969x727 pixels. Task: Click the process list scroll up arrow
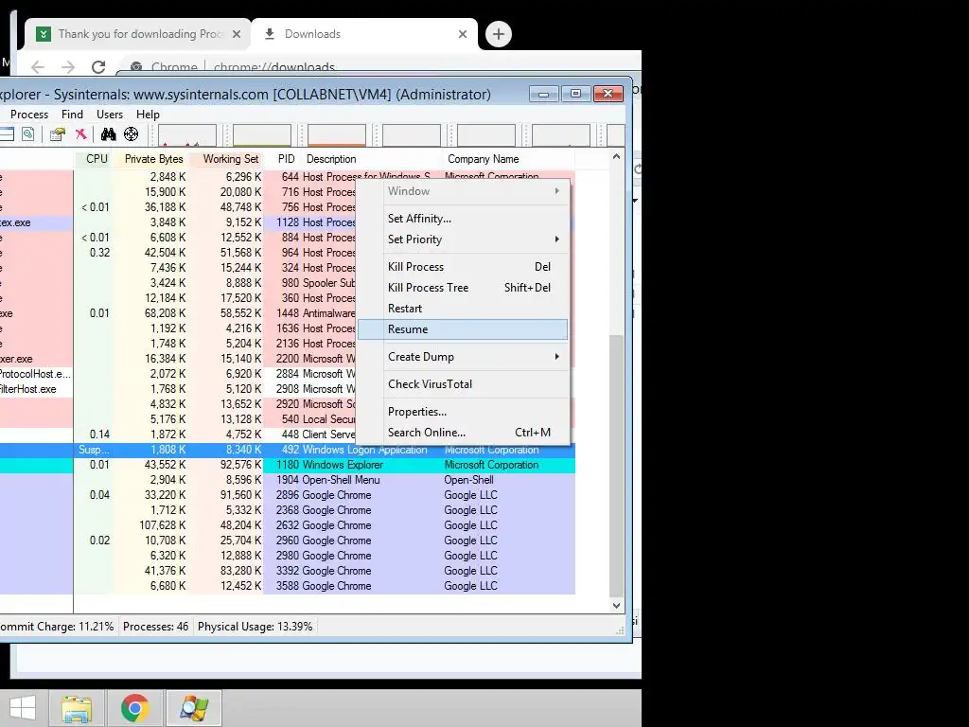tap(616, 157)
